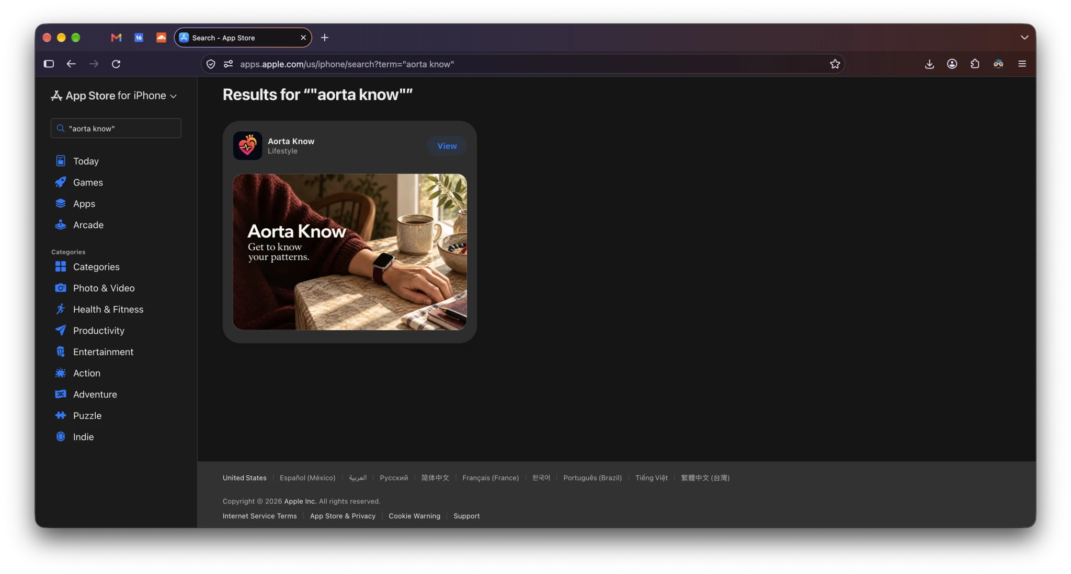The image size is (1071, 574).
Task: Bookmark this page with the star
Action: [x=835, y=64]
